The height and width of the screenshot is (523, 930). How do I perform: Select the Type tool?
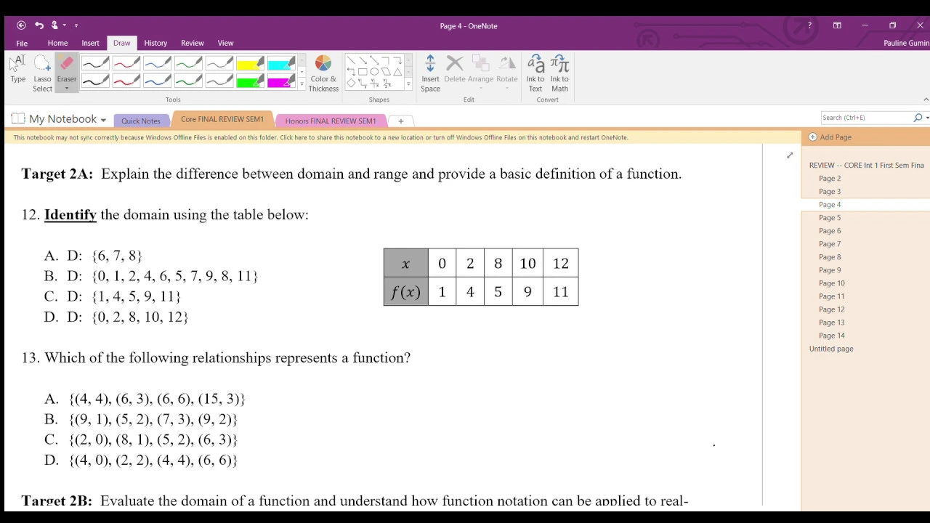(18, 71)
